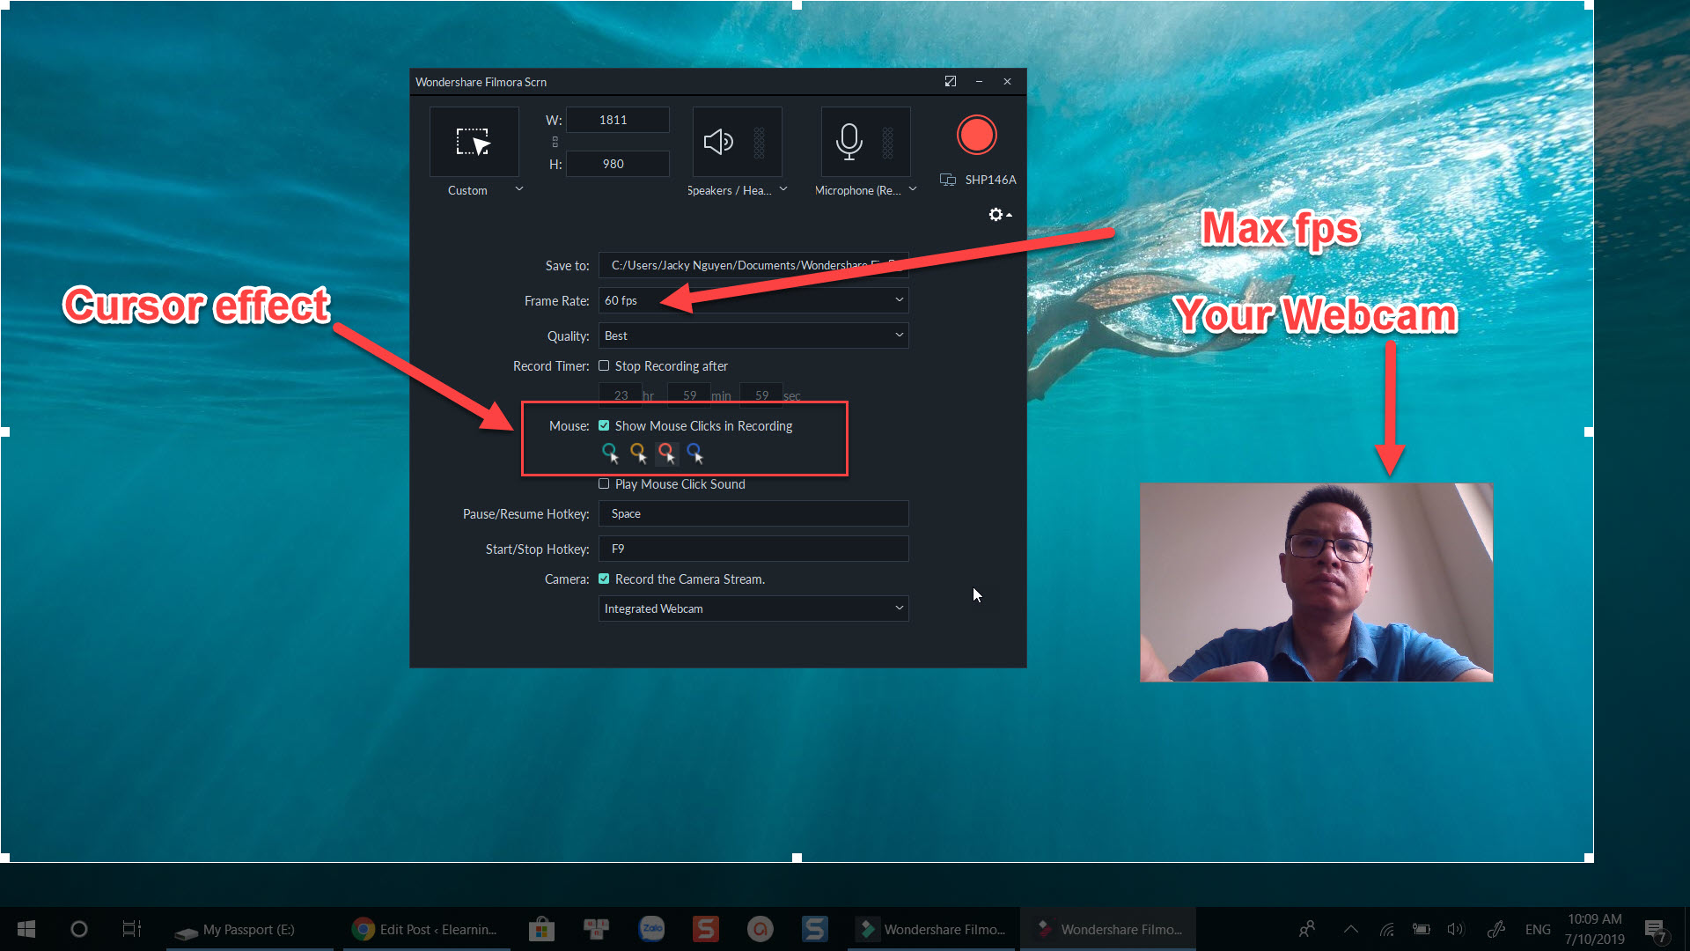
Task: Open the Custom capture mode dropdown
Action: 519,188
